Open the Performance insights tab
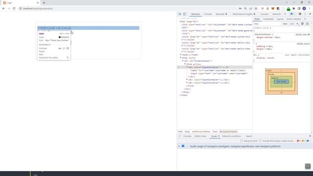 [244, 14]
